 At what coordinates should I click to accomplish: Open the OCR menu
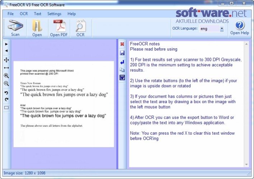tap(24, 14)
